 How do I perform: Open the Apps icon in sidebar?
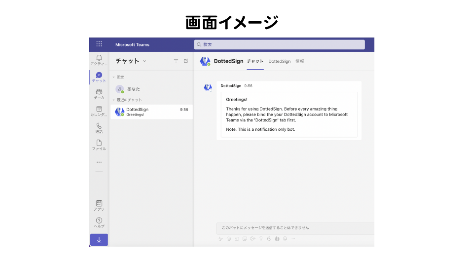[x=99, y=205]
